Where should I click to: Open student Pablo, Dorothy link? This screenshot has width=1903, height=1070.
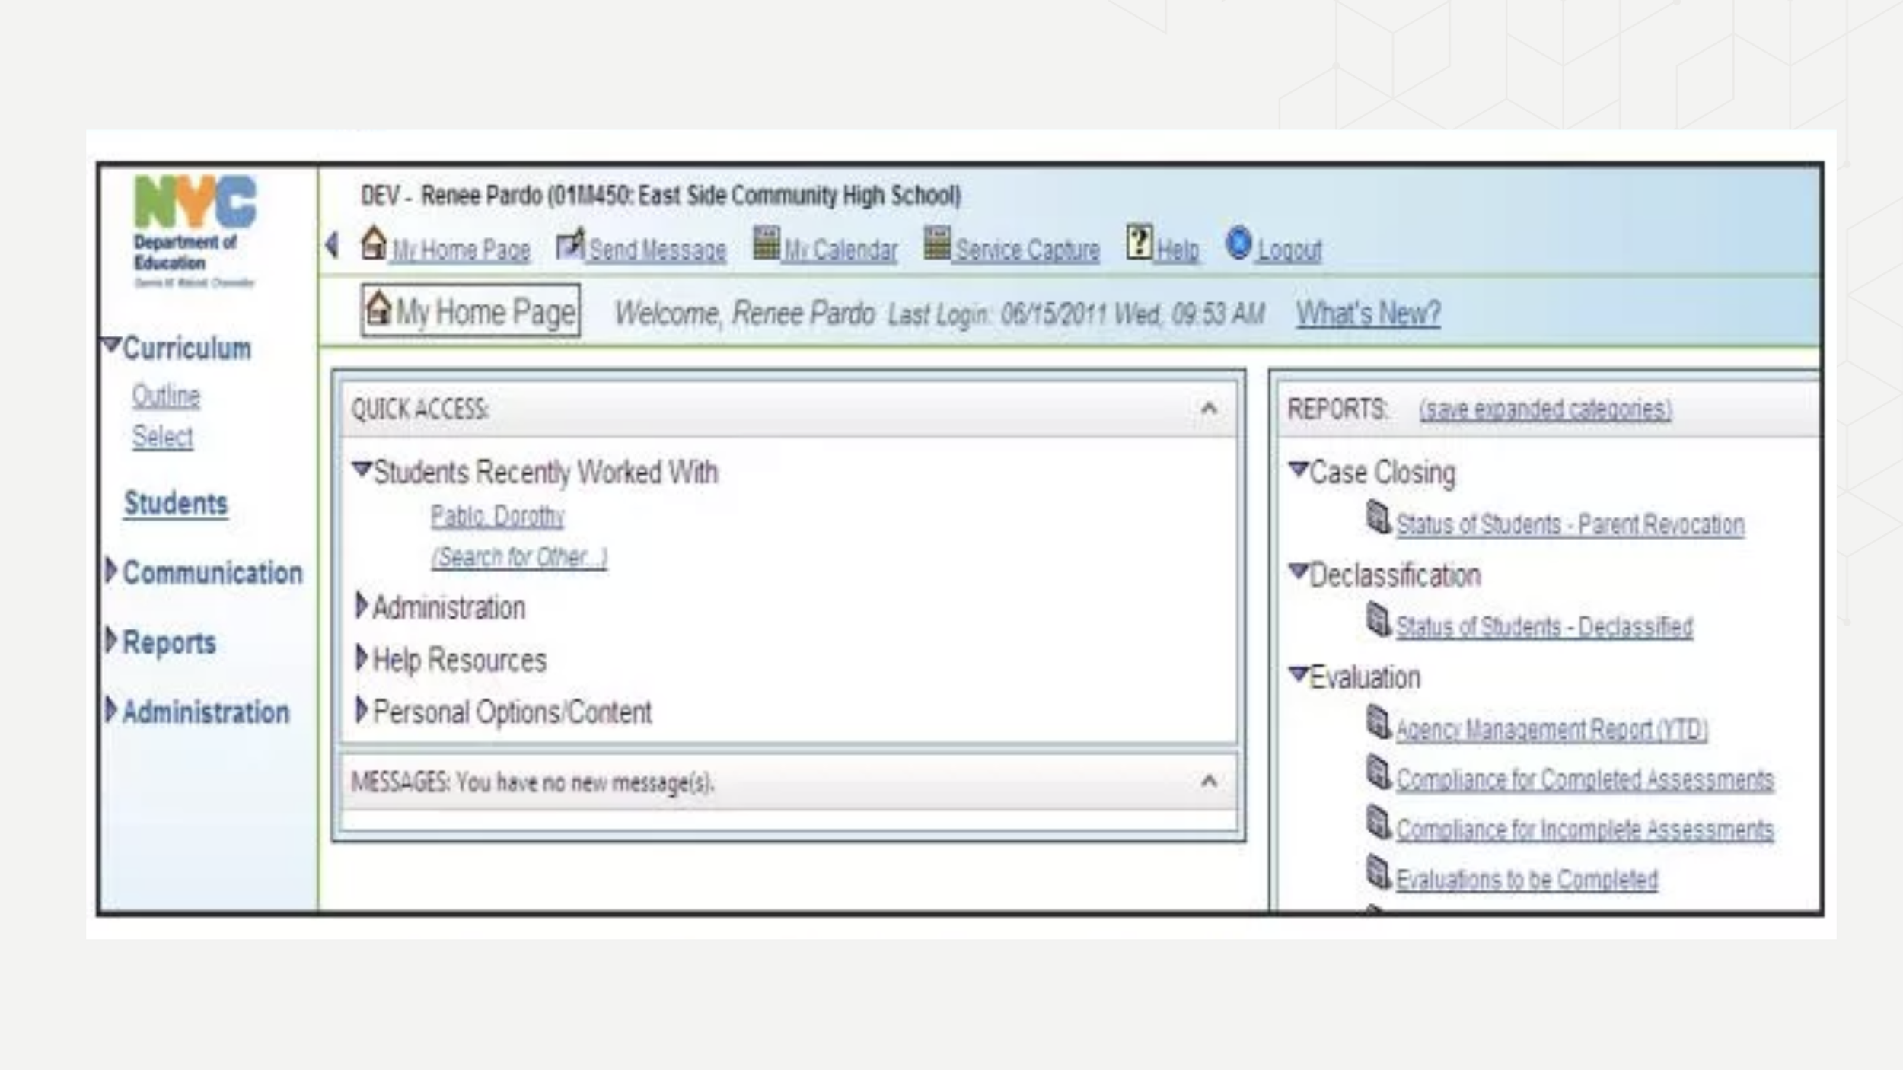497,517
